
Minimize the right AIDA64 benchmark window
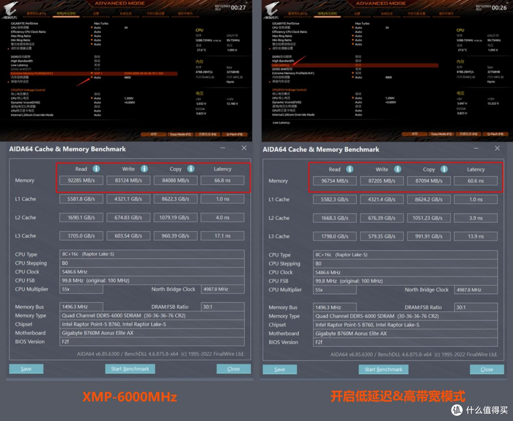point(476,149)
